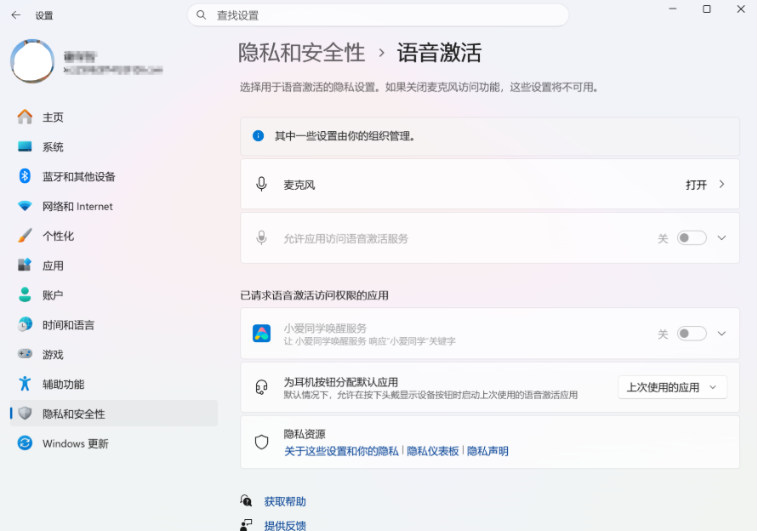The image size is (758, 531).
Task: Open 网络和 Internet settings
Action: [x=114, y=206]
